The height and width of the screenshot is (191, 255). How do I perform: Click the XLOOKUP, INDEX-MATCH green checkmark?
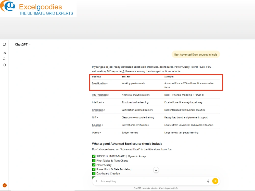coord(94,156)
